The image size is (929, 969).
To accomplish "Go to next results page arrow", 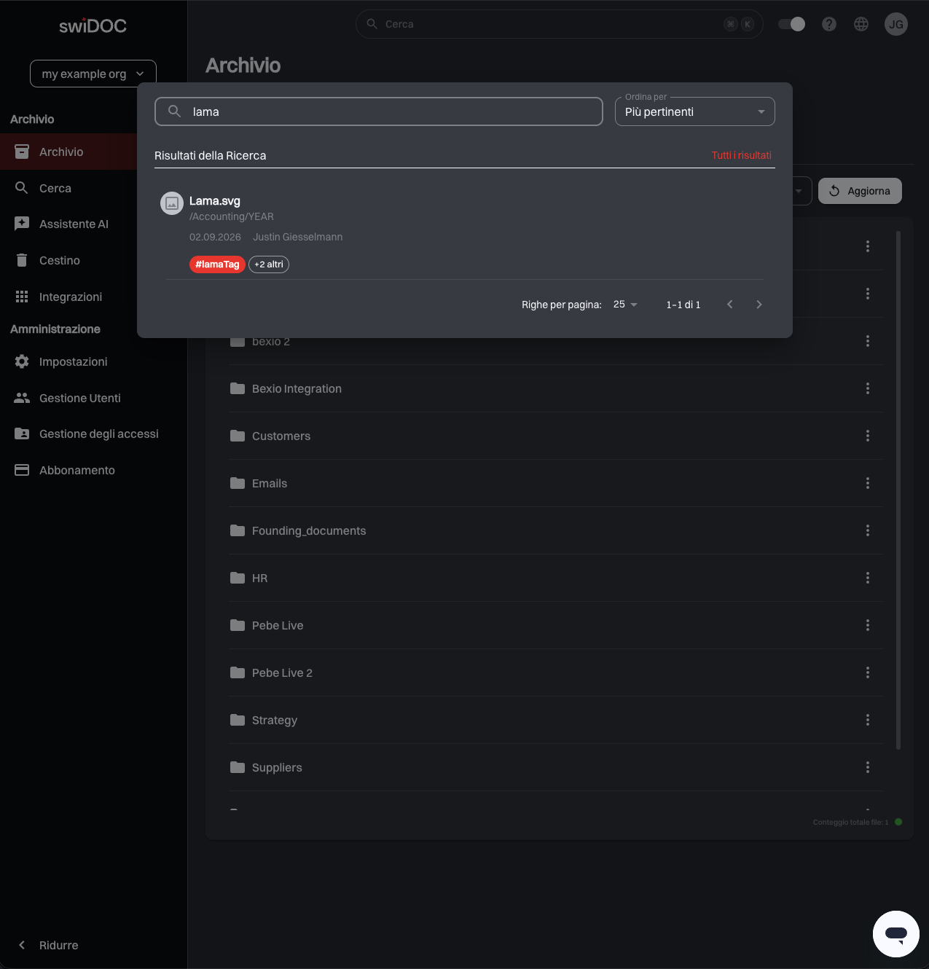I will (x=759, y=305).
